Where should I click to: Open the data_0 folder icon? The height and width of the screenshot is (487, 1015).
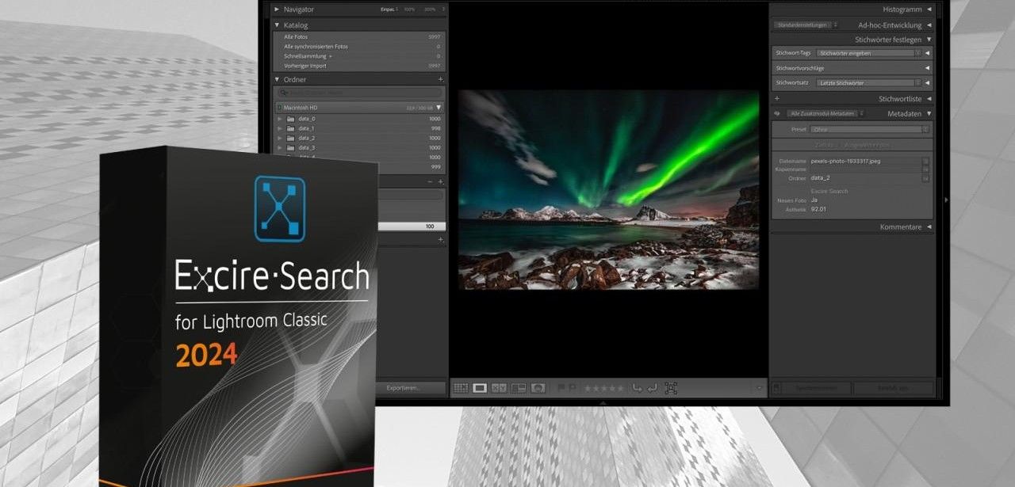(x=291, y=119)
